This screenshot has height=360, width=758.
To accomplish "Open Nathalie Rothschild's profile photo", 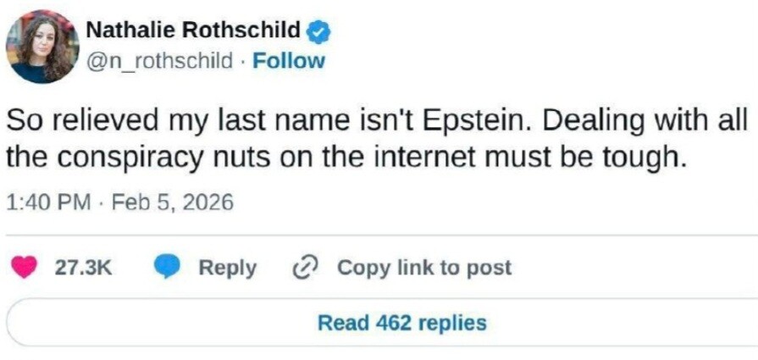I will (x=41, y=46).
